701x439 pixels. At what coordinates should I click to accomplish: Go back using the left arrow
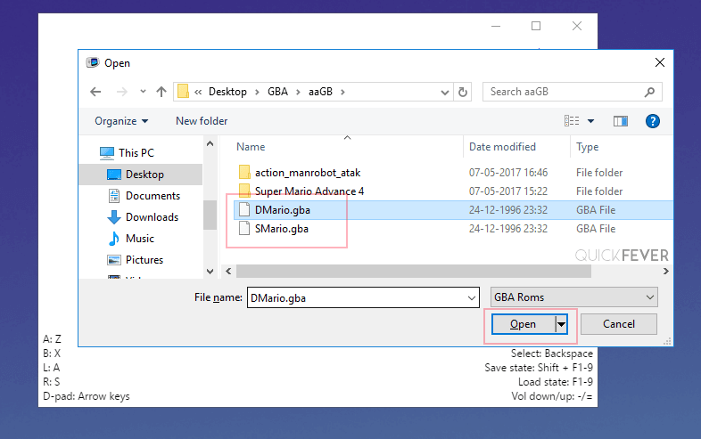95,92
